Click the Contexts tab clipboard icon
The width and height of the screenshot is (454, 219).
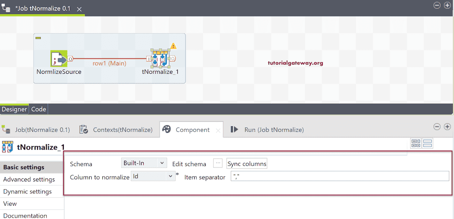[84, 130]
